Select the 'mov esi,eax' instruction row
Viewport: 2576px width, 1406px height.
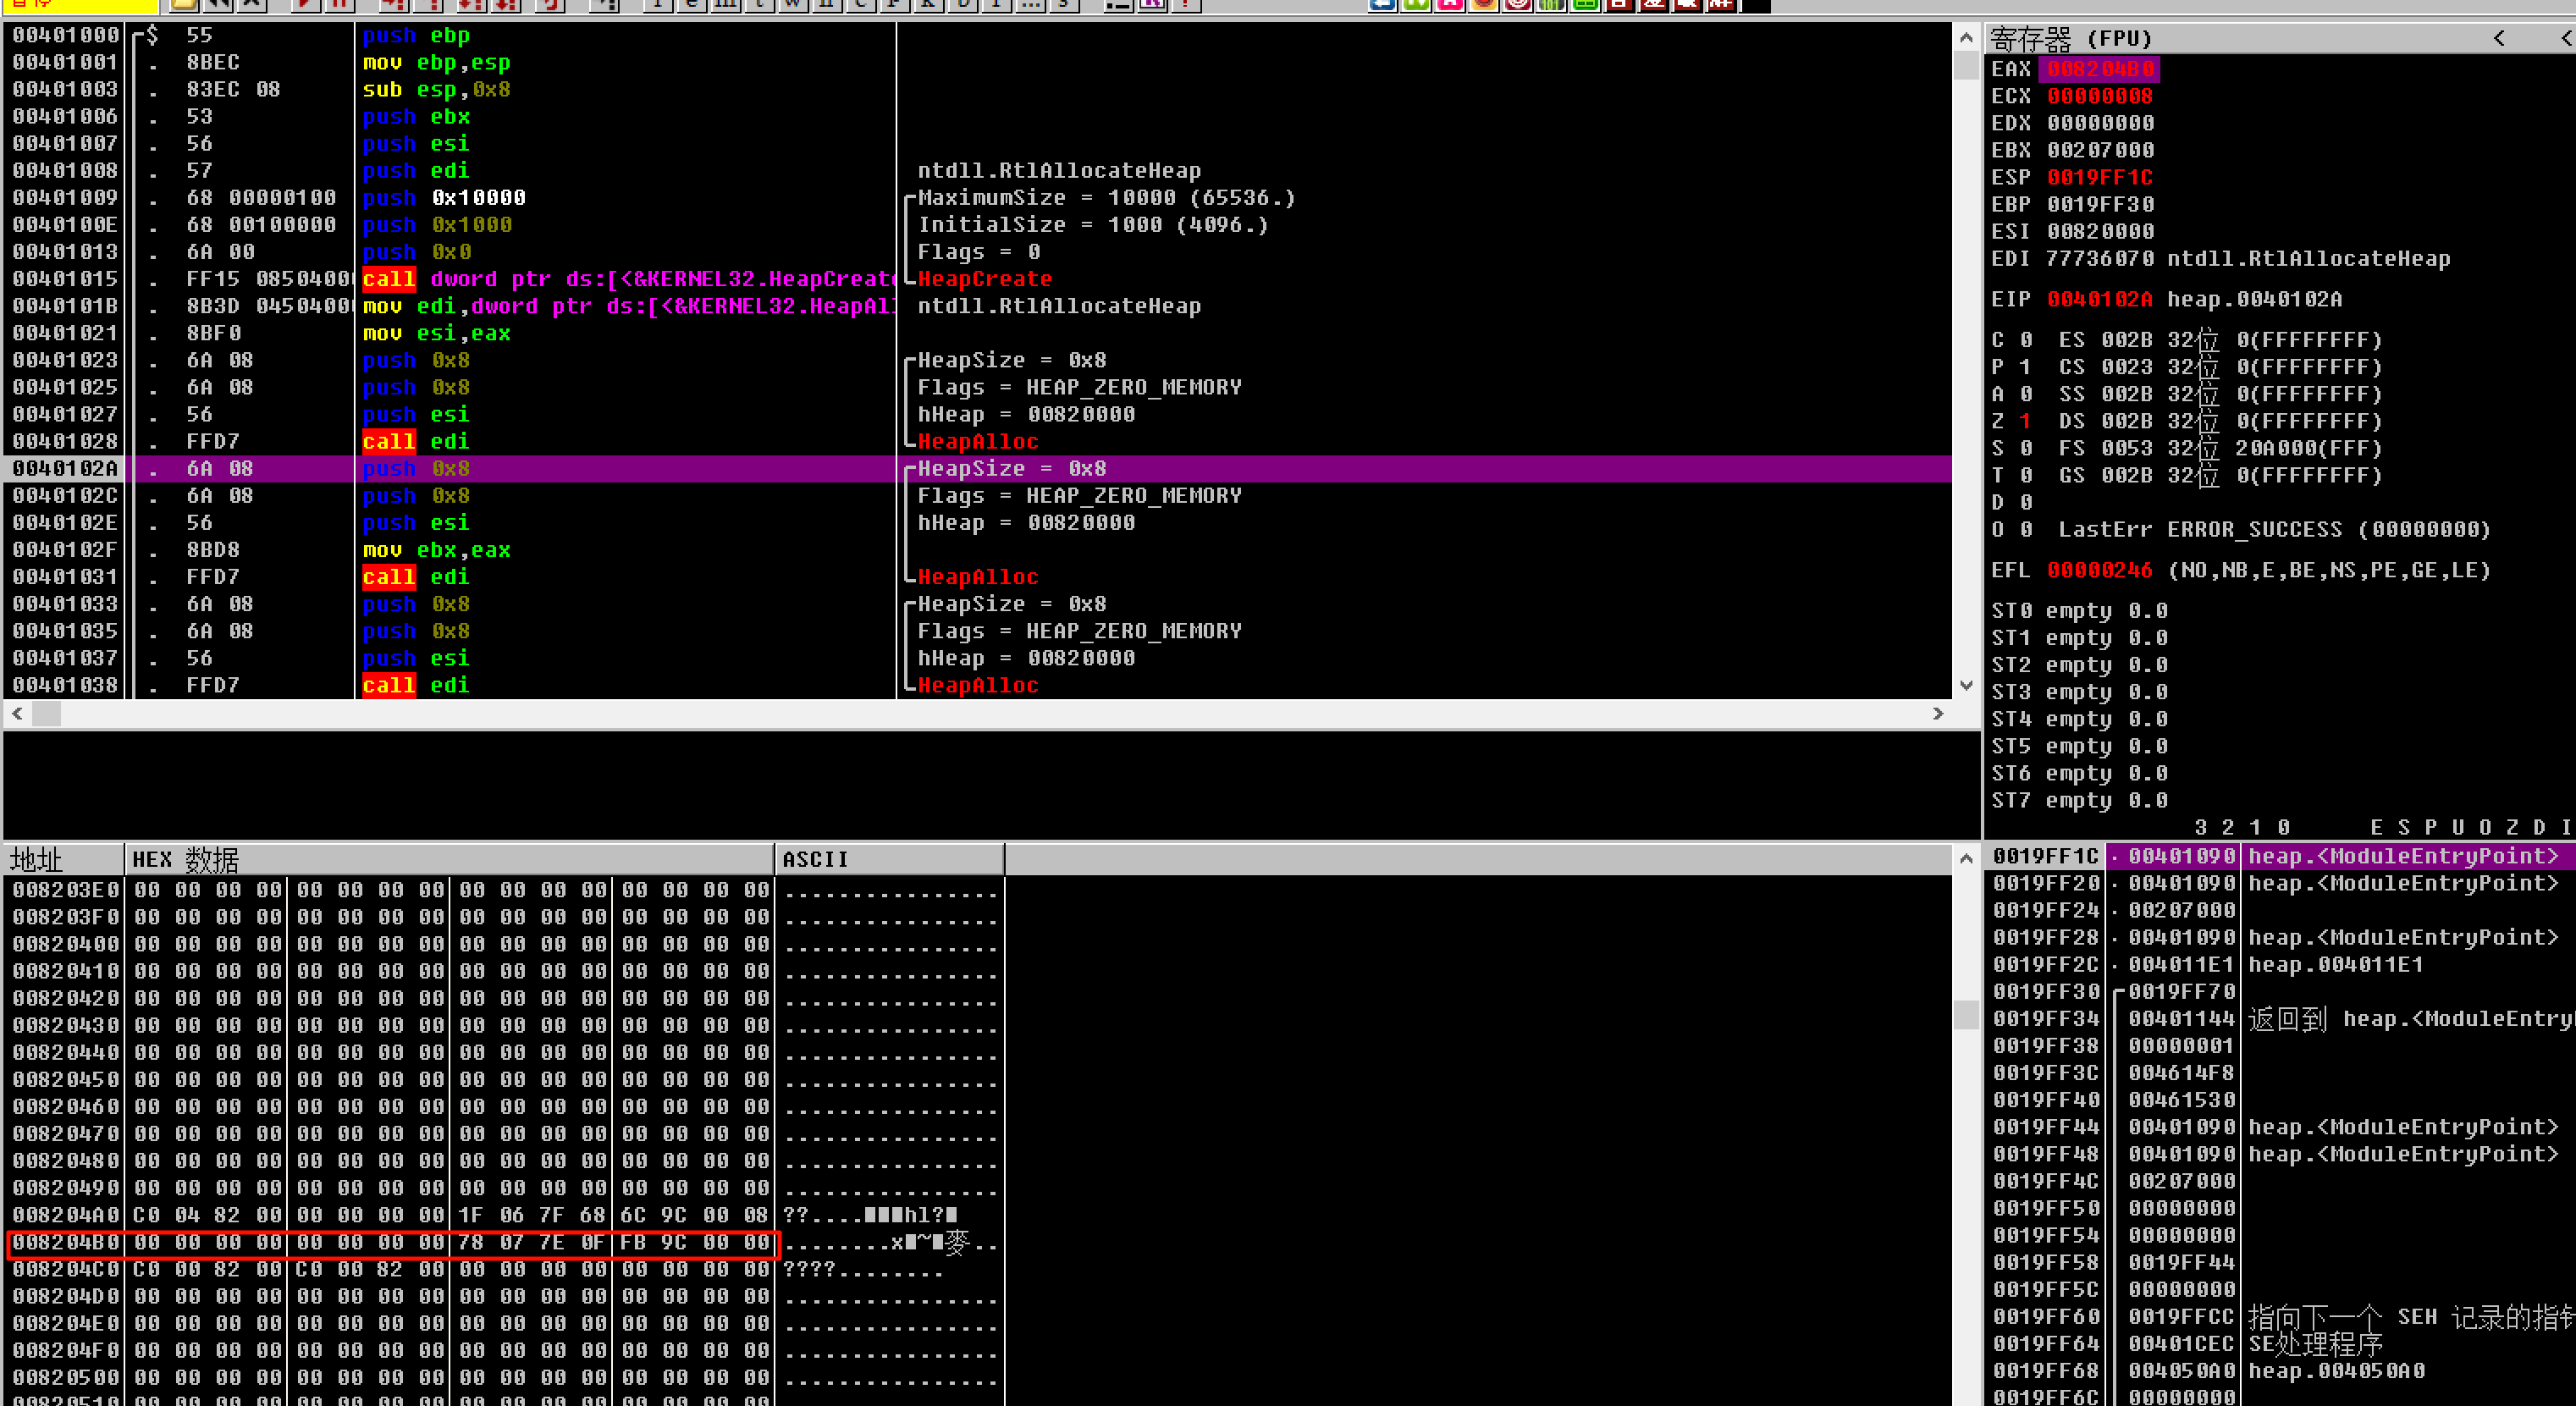(977, 333)
